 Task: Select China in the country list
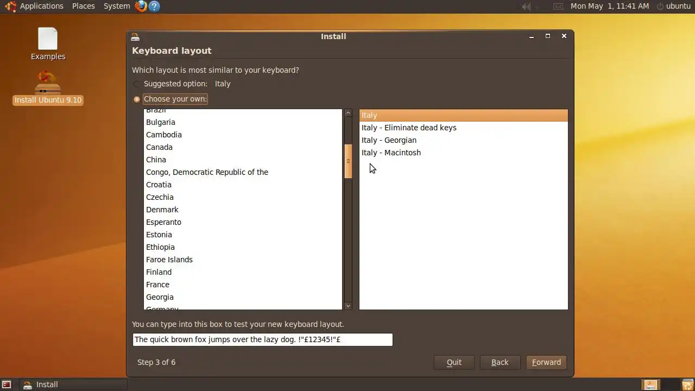click(x=243, y=160)
